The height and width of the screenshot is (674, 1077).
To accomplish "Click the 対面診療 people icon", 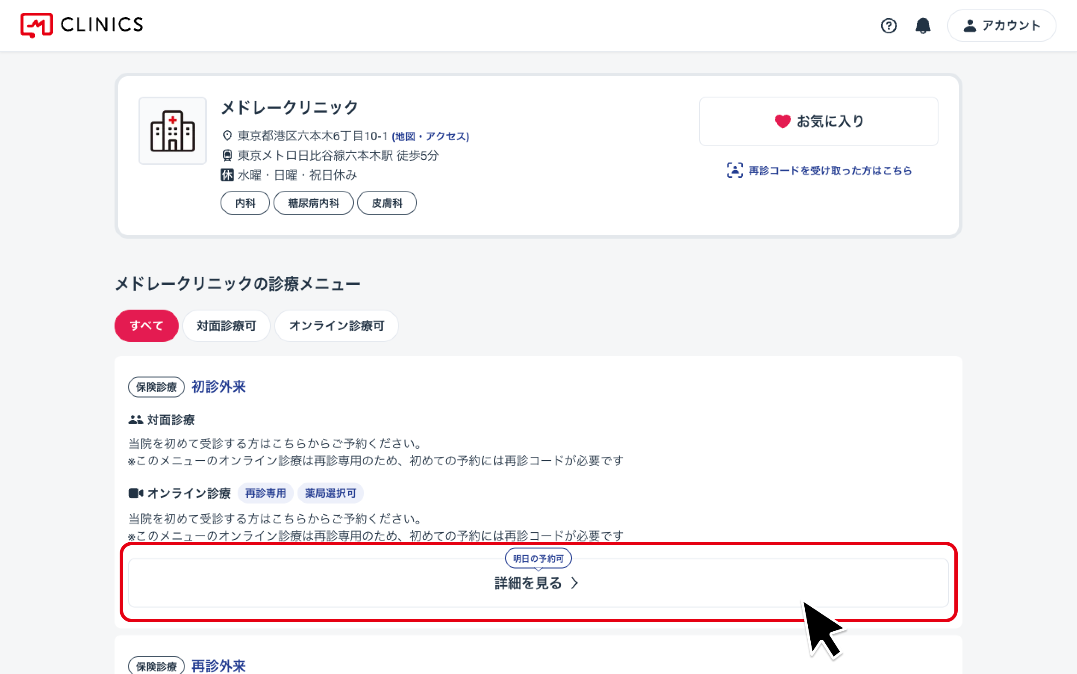I will [136, 420].
